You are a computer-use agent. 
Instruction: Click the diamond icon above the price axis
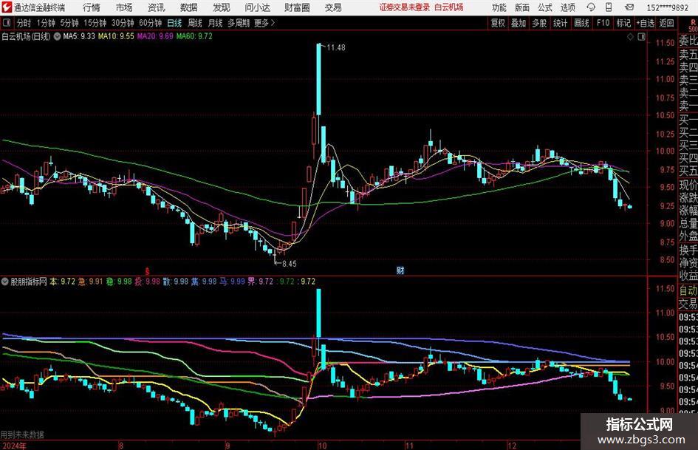coord(630,37)
